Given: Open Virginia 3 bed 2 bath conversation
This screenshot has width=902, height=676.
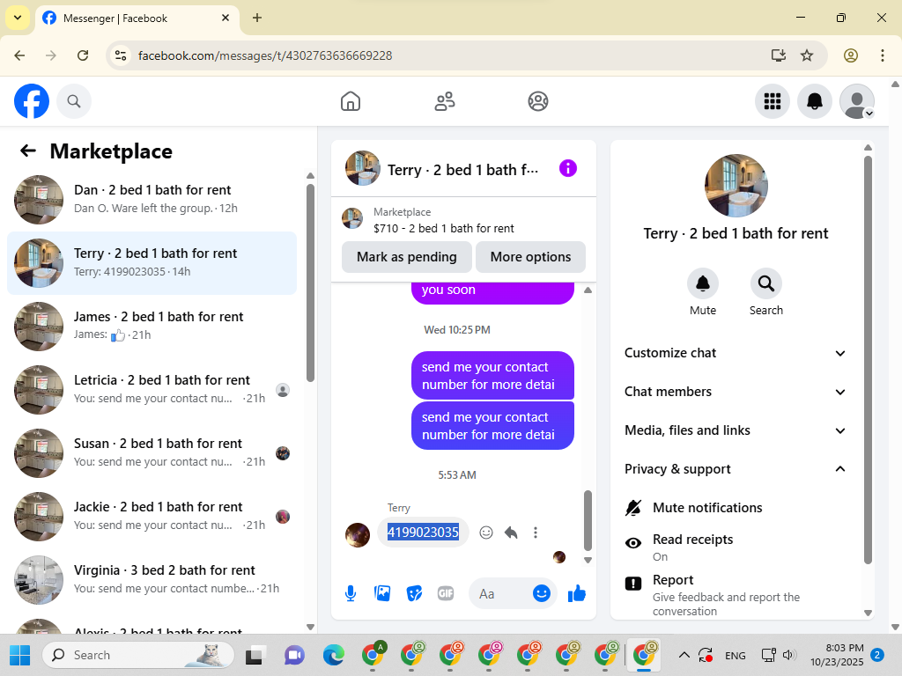Looking at the screenshot, I should tap(152, 579).
